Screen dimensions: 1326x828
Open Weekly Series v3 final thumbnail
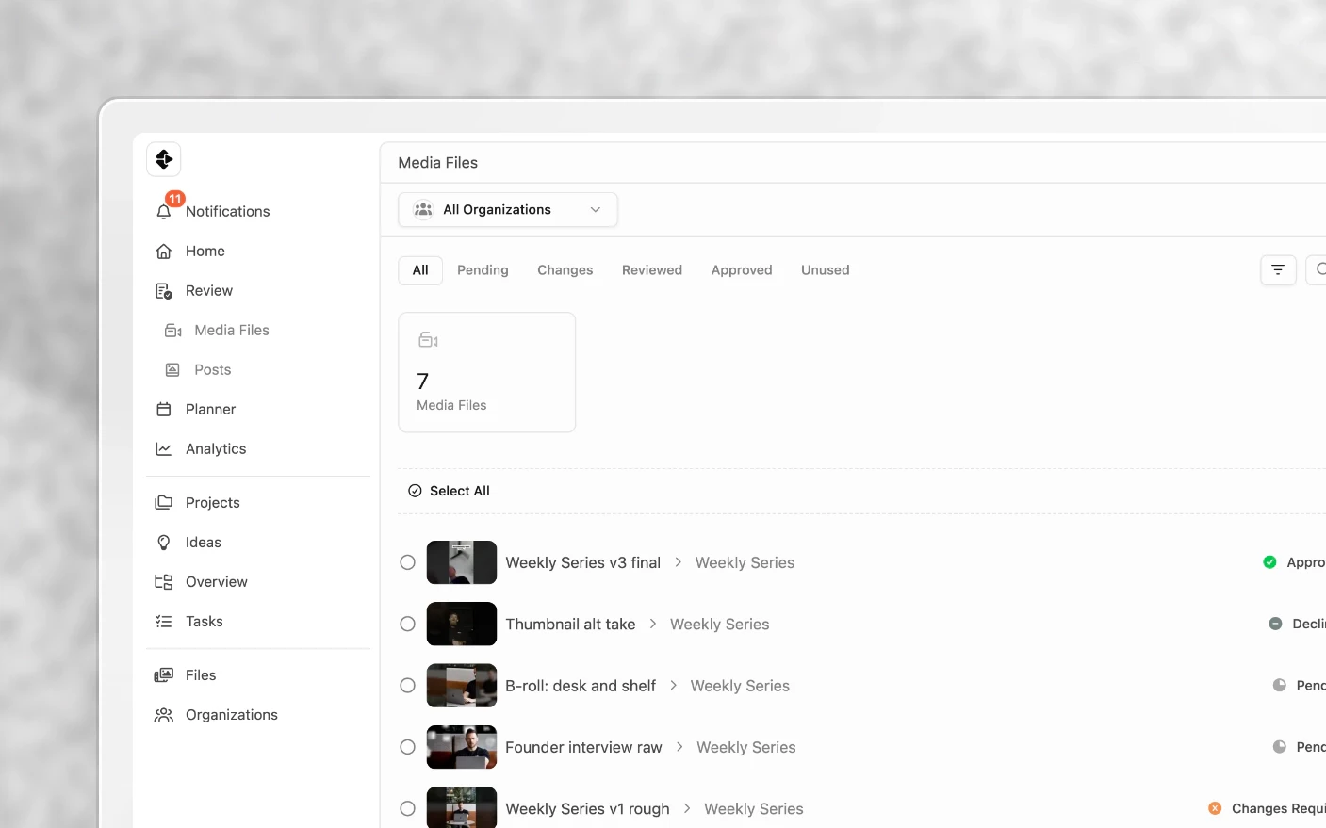pos(462,562)
